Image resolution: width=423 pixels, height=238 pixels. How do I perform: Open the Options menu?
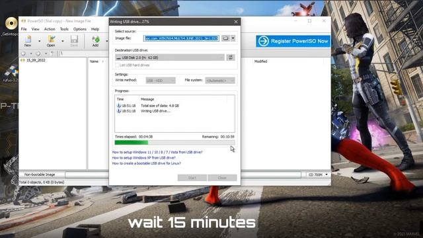(80, 29)
